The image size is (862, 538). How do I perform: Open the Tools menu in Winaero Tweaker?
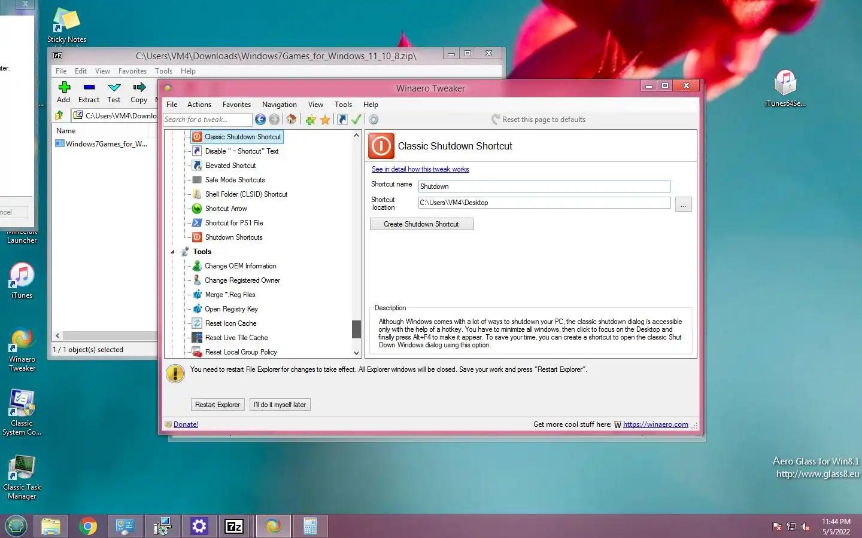[343, 105]
